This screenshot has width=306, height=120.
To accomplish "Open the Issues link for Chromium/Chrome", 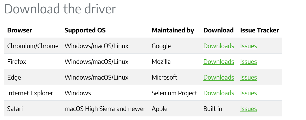I will coord(249,46).
